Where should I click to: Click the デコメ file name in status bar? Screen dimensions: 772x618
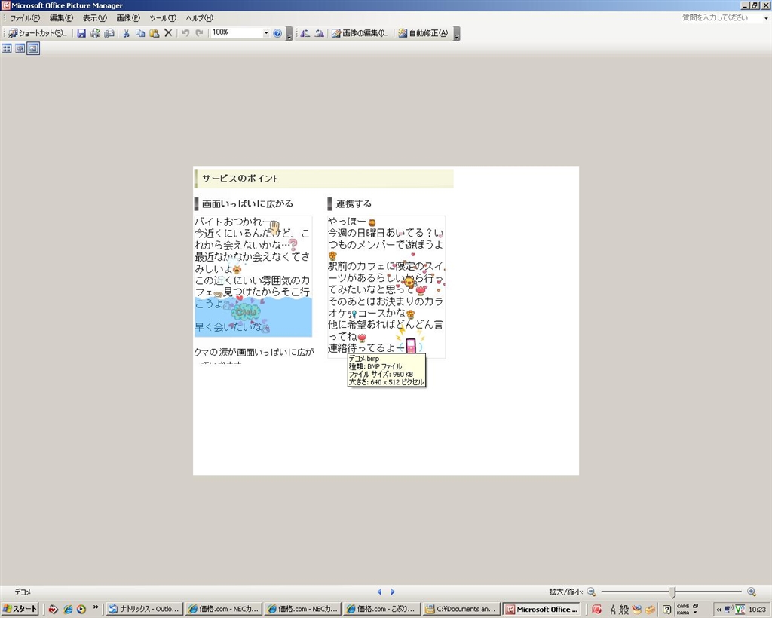23,592
